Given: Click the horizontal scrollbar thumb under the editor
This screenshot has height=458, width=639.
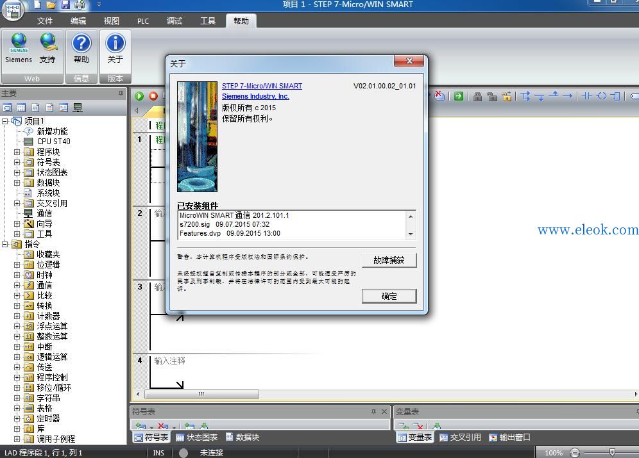Looking at the screenshot, I should coord(201,394).
